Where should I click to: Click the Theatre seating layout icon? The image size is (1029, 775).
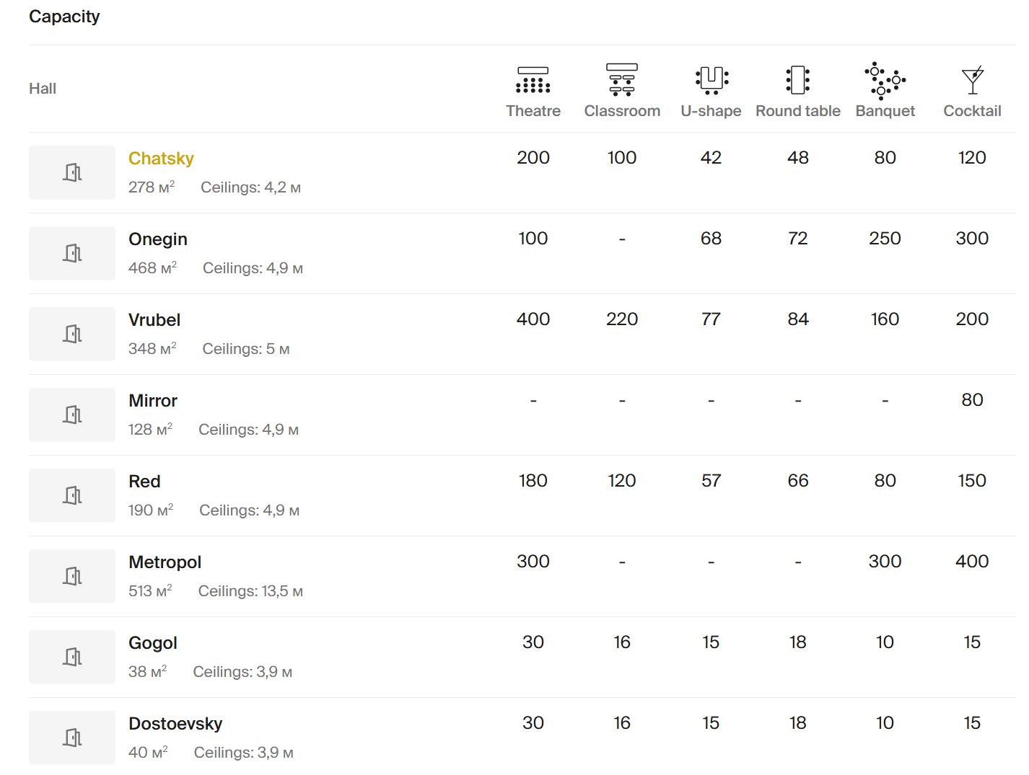tap(533, 80)
